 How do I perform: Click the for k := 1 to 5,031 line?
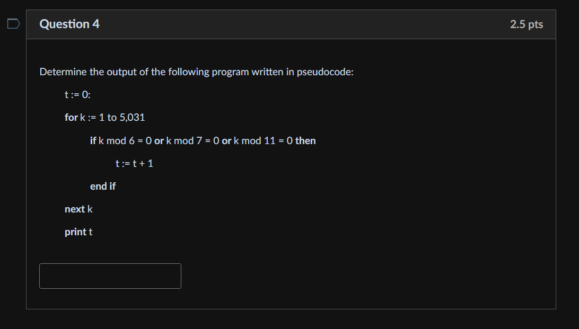pos(104,117)
